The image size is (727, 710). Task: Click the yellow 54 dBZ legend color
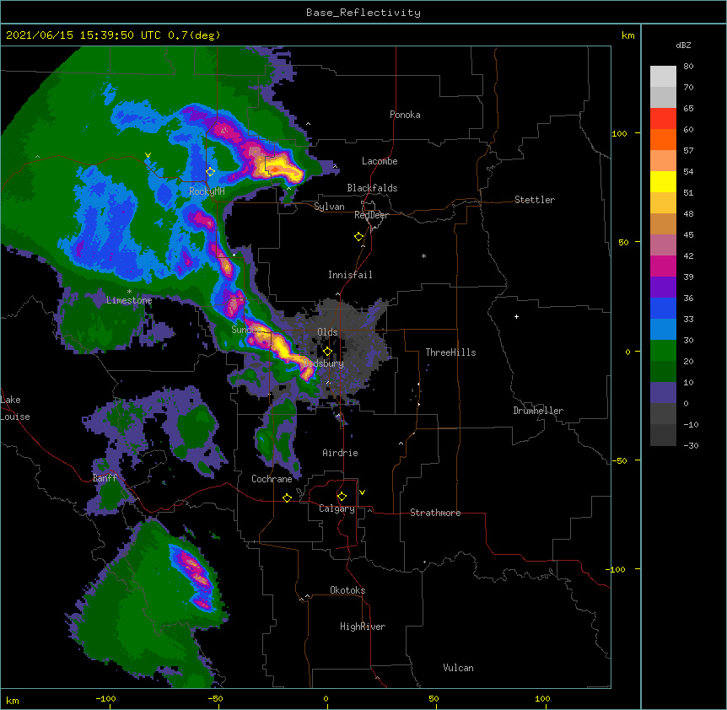(663, 181)
